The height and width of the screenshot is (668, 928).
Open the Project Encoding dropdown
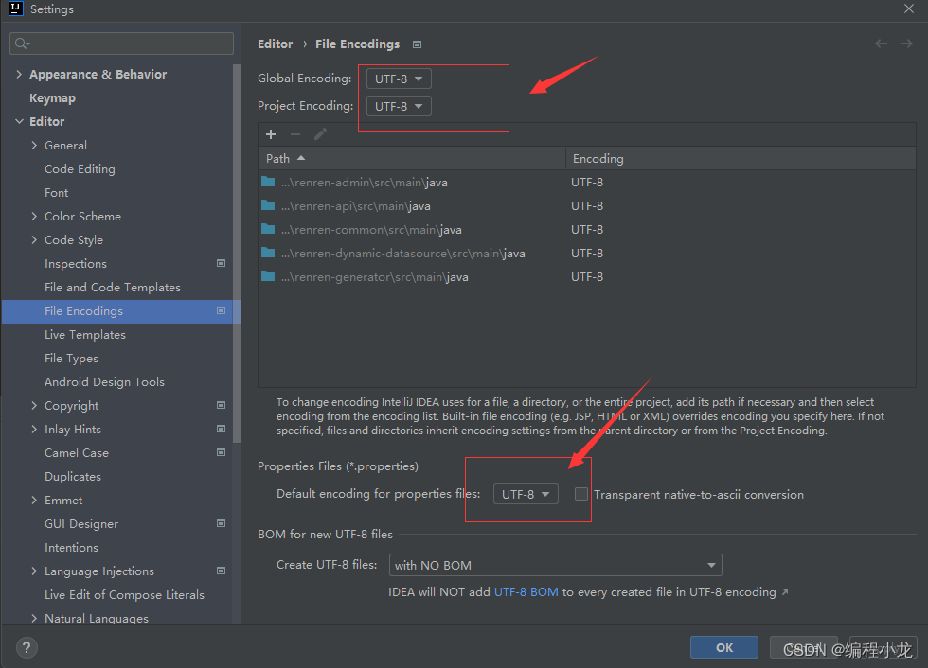399,106
